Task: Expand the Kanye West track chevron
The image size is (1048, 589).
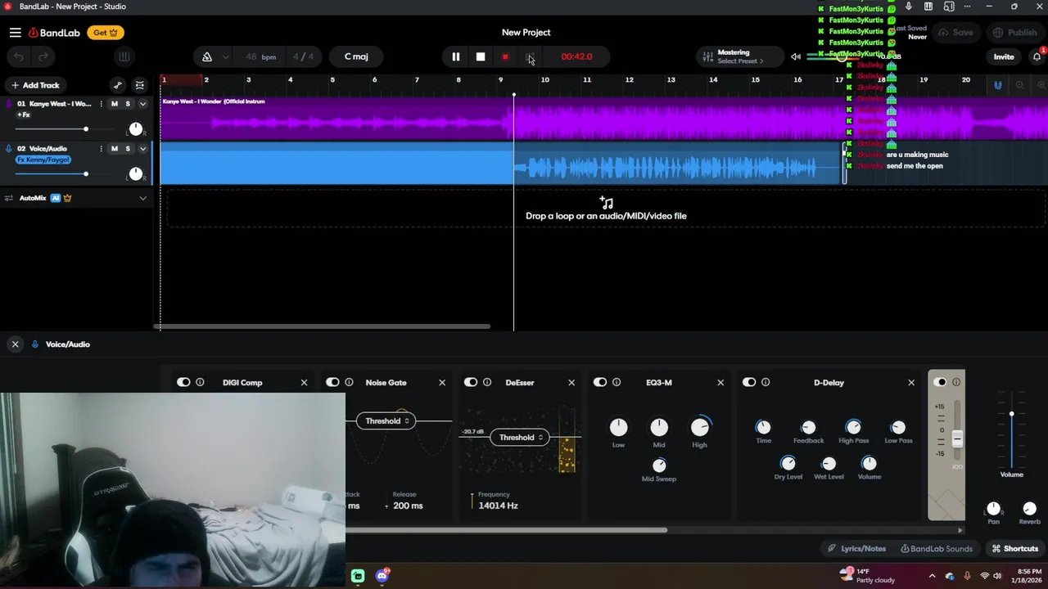Action: click(x=142, y=104)
